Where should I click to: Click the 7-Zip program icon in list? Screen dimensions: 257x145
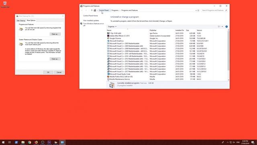[x=108, y=33]
